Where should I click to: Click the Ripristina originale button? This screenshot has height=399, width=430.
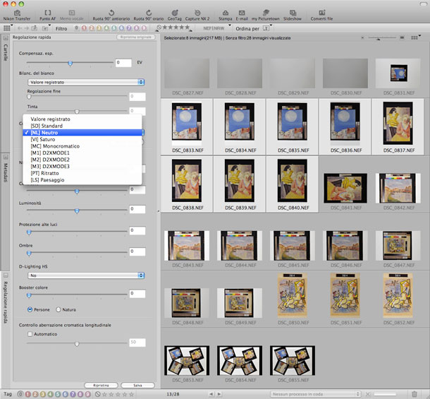point(136,37)
